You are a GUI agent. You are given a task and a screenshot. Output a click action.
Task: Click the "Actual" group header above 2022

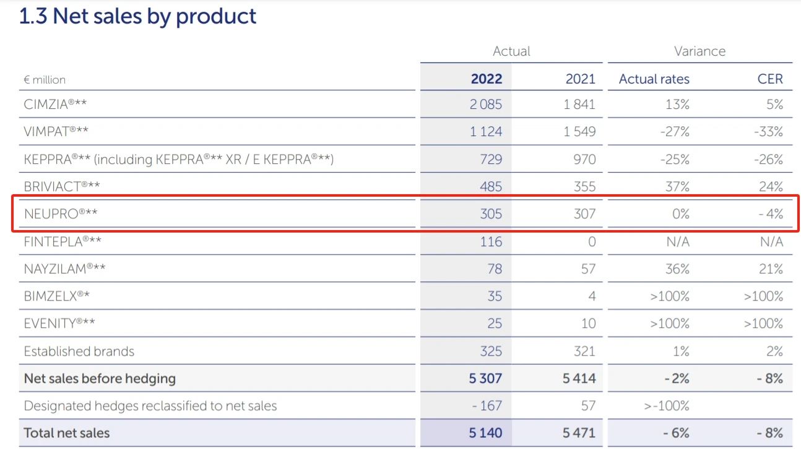pos(511,51)
